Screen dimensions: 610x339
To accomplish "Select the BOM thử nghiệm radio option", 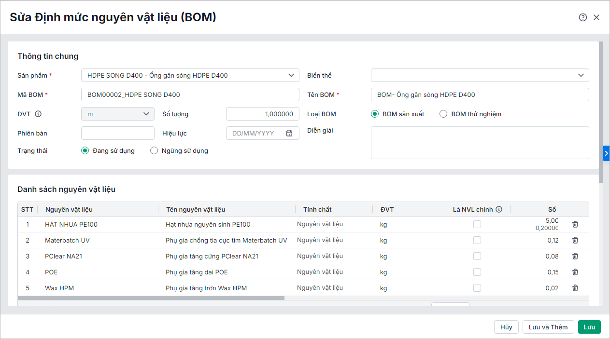I will (x=443, y=114).
